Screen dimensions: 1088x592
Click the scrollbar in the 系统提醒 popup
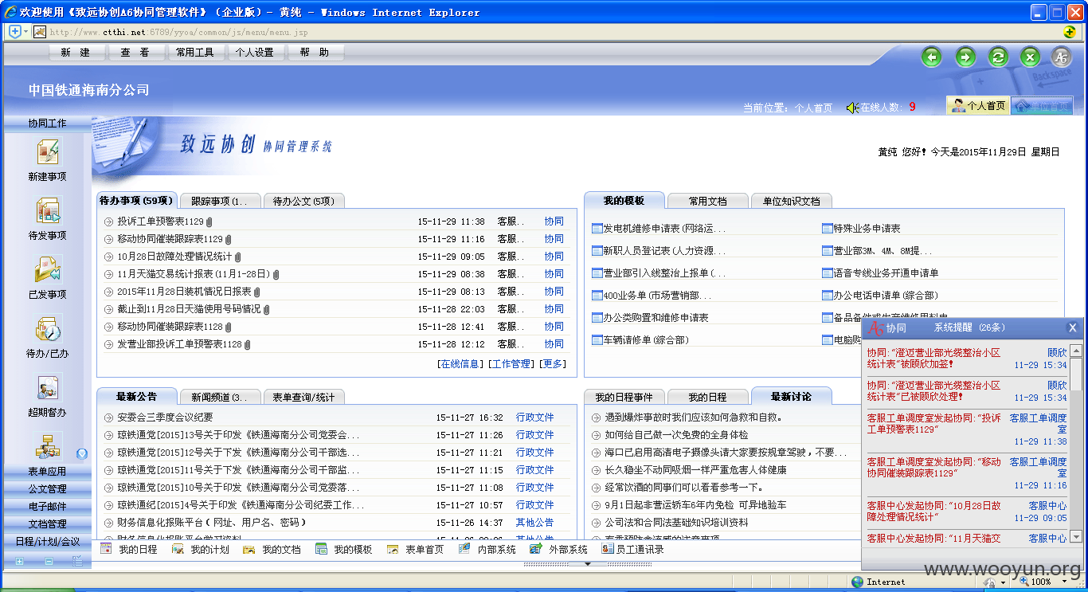(x=1076, y=445)
